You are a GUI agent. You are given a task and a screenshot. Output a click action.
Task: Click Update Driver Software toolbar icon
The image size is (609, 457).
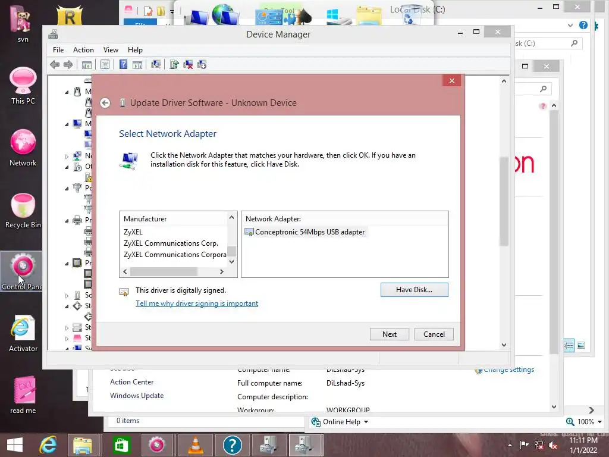(174, 64)
